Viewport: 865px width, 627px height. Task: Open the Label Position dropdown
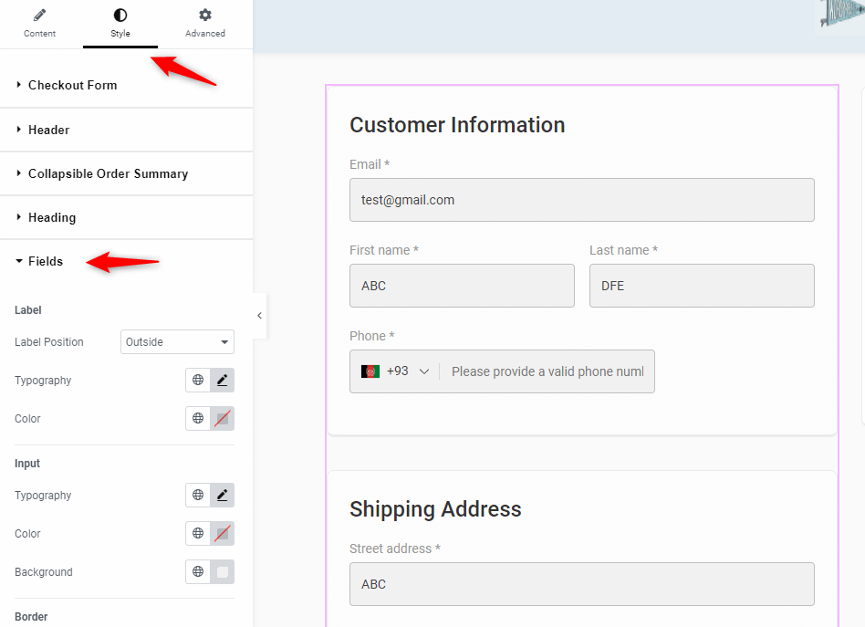(x=177, y=341)
